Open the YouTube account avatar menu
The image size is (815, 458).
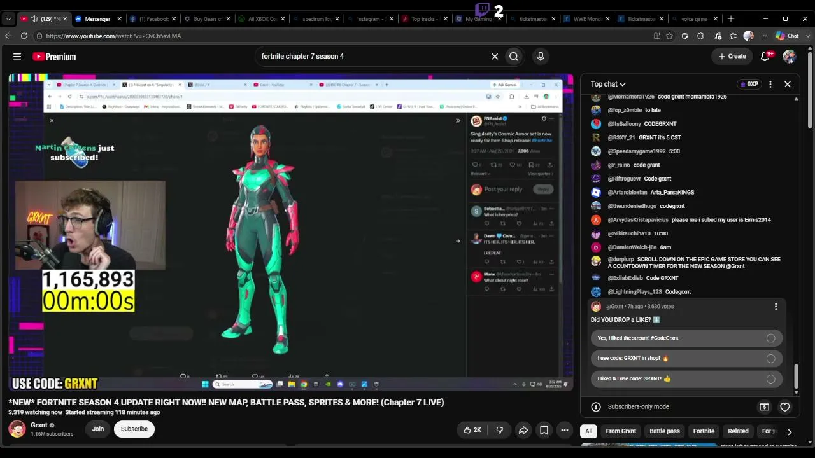point(790,56)
